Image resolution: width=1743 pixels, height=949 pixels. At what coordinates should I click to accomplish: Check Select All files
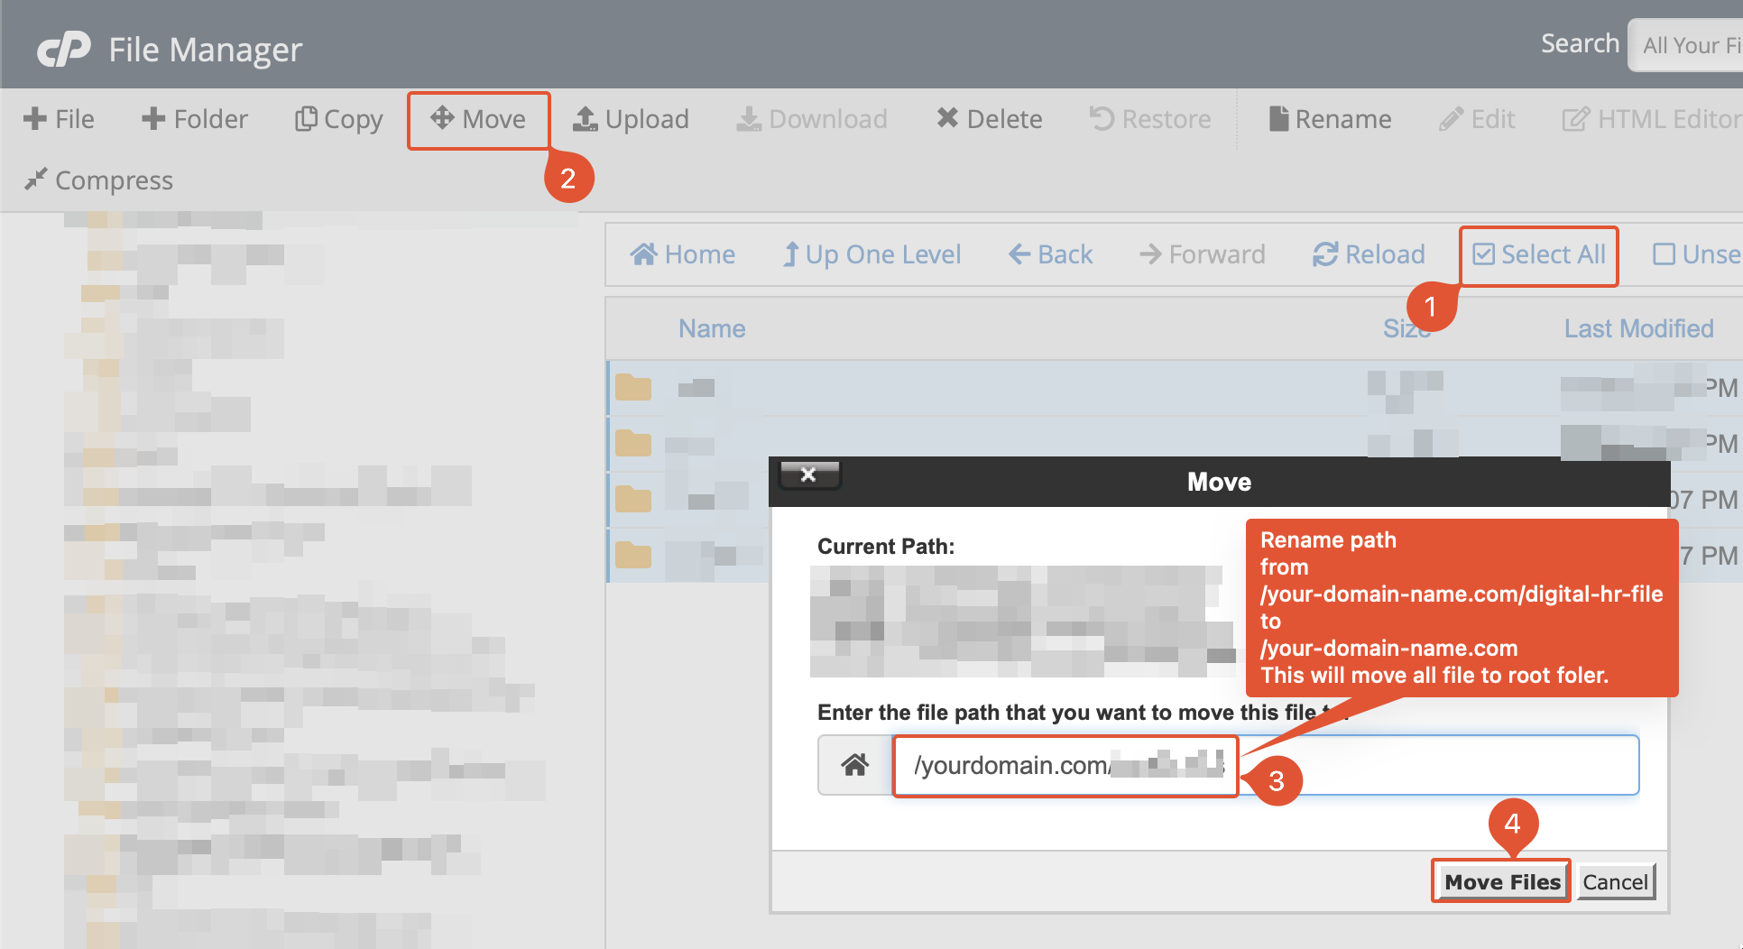pos(1539,254)
